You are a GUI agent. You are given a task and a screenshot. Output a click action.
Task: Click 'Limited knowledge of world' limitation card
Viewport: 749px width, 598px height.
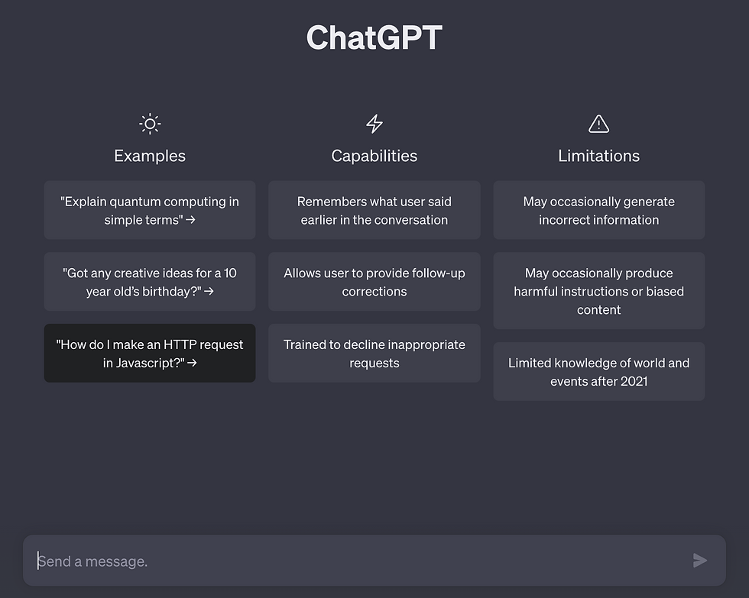598,372
